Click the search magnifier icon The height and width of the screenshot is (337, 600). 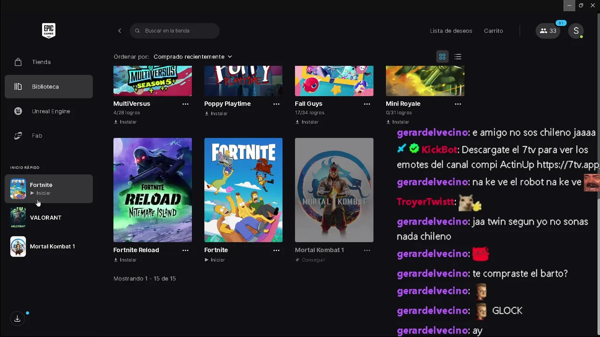pyautogui.click(x=137, y=31)
